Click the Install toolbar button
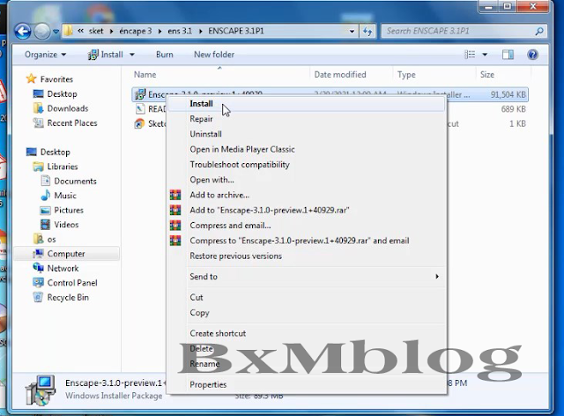The height and width of the screenshot is (416, 564). tap(106, 55)
